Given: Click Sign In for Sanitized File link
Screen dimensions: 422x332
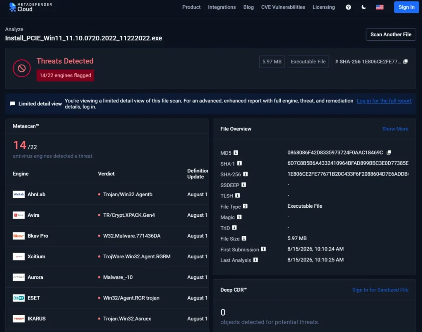Looking at the screenshot, I should click(380, 290).
